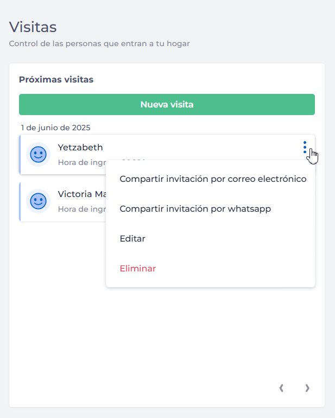Click Hora de ingreso text under Yetzabeth

click(81, 162)
